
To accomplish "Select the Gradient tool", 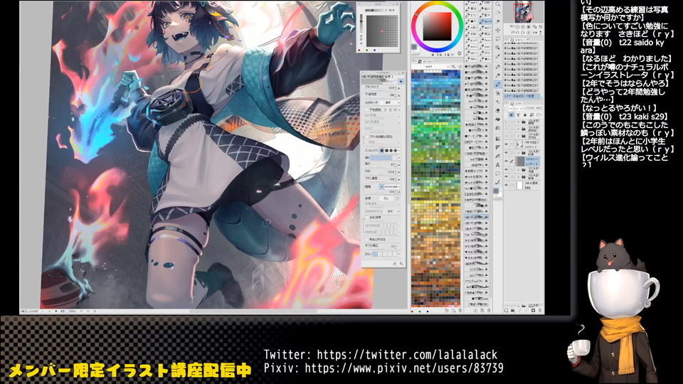I will click(x=497, y=139).
